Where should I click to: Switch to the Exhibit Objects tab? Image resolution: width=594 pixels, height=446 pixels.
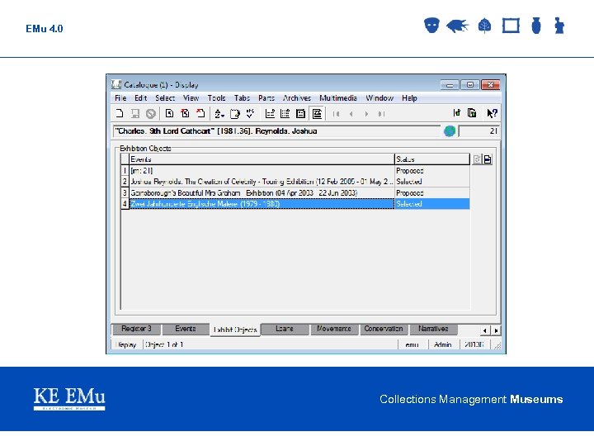point(235,330)
